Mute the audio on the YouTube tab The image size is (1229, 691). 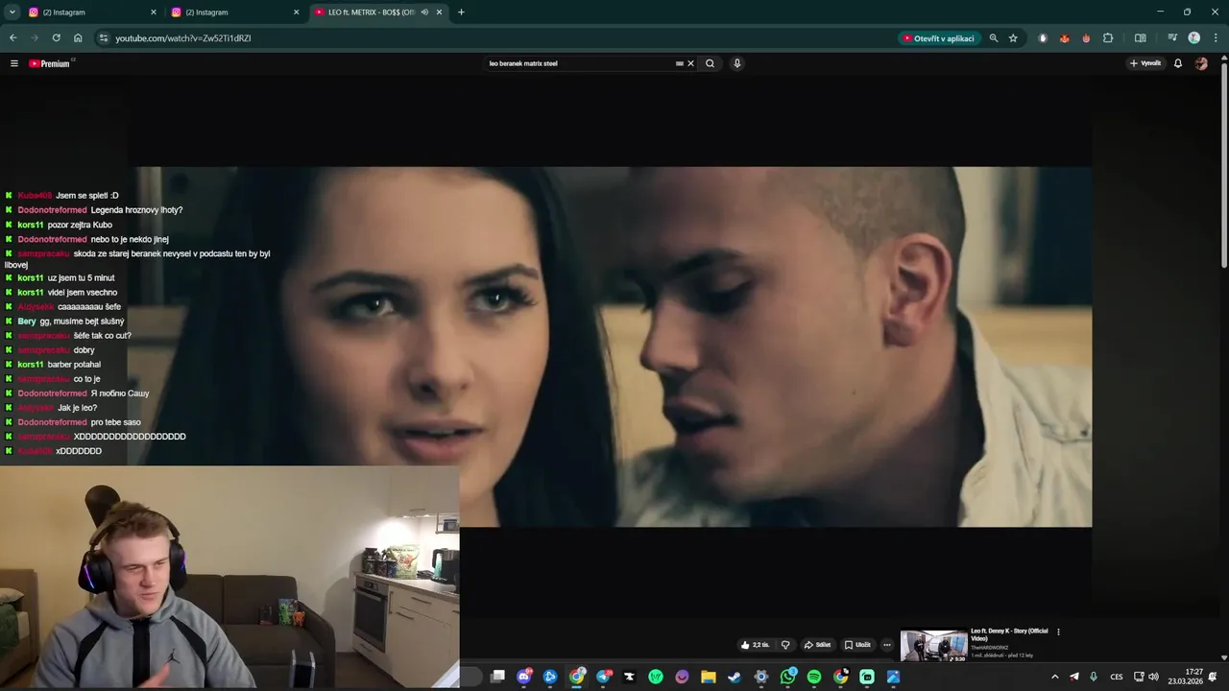click(424, 12)
